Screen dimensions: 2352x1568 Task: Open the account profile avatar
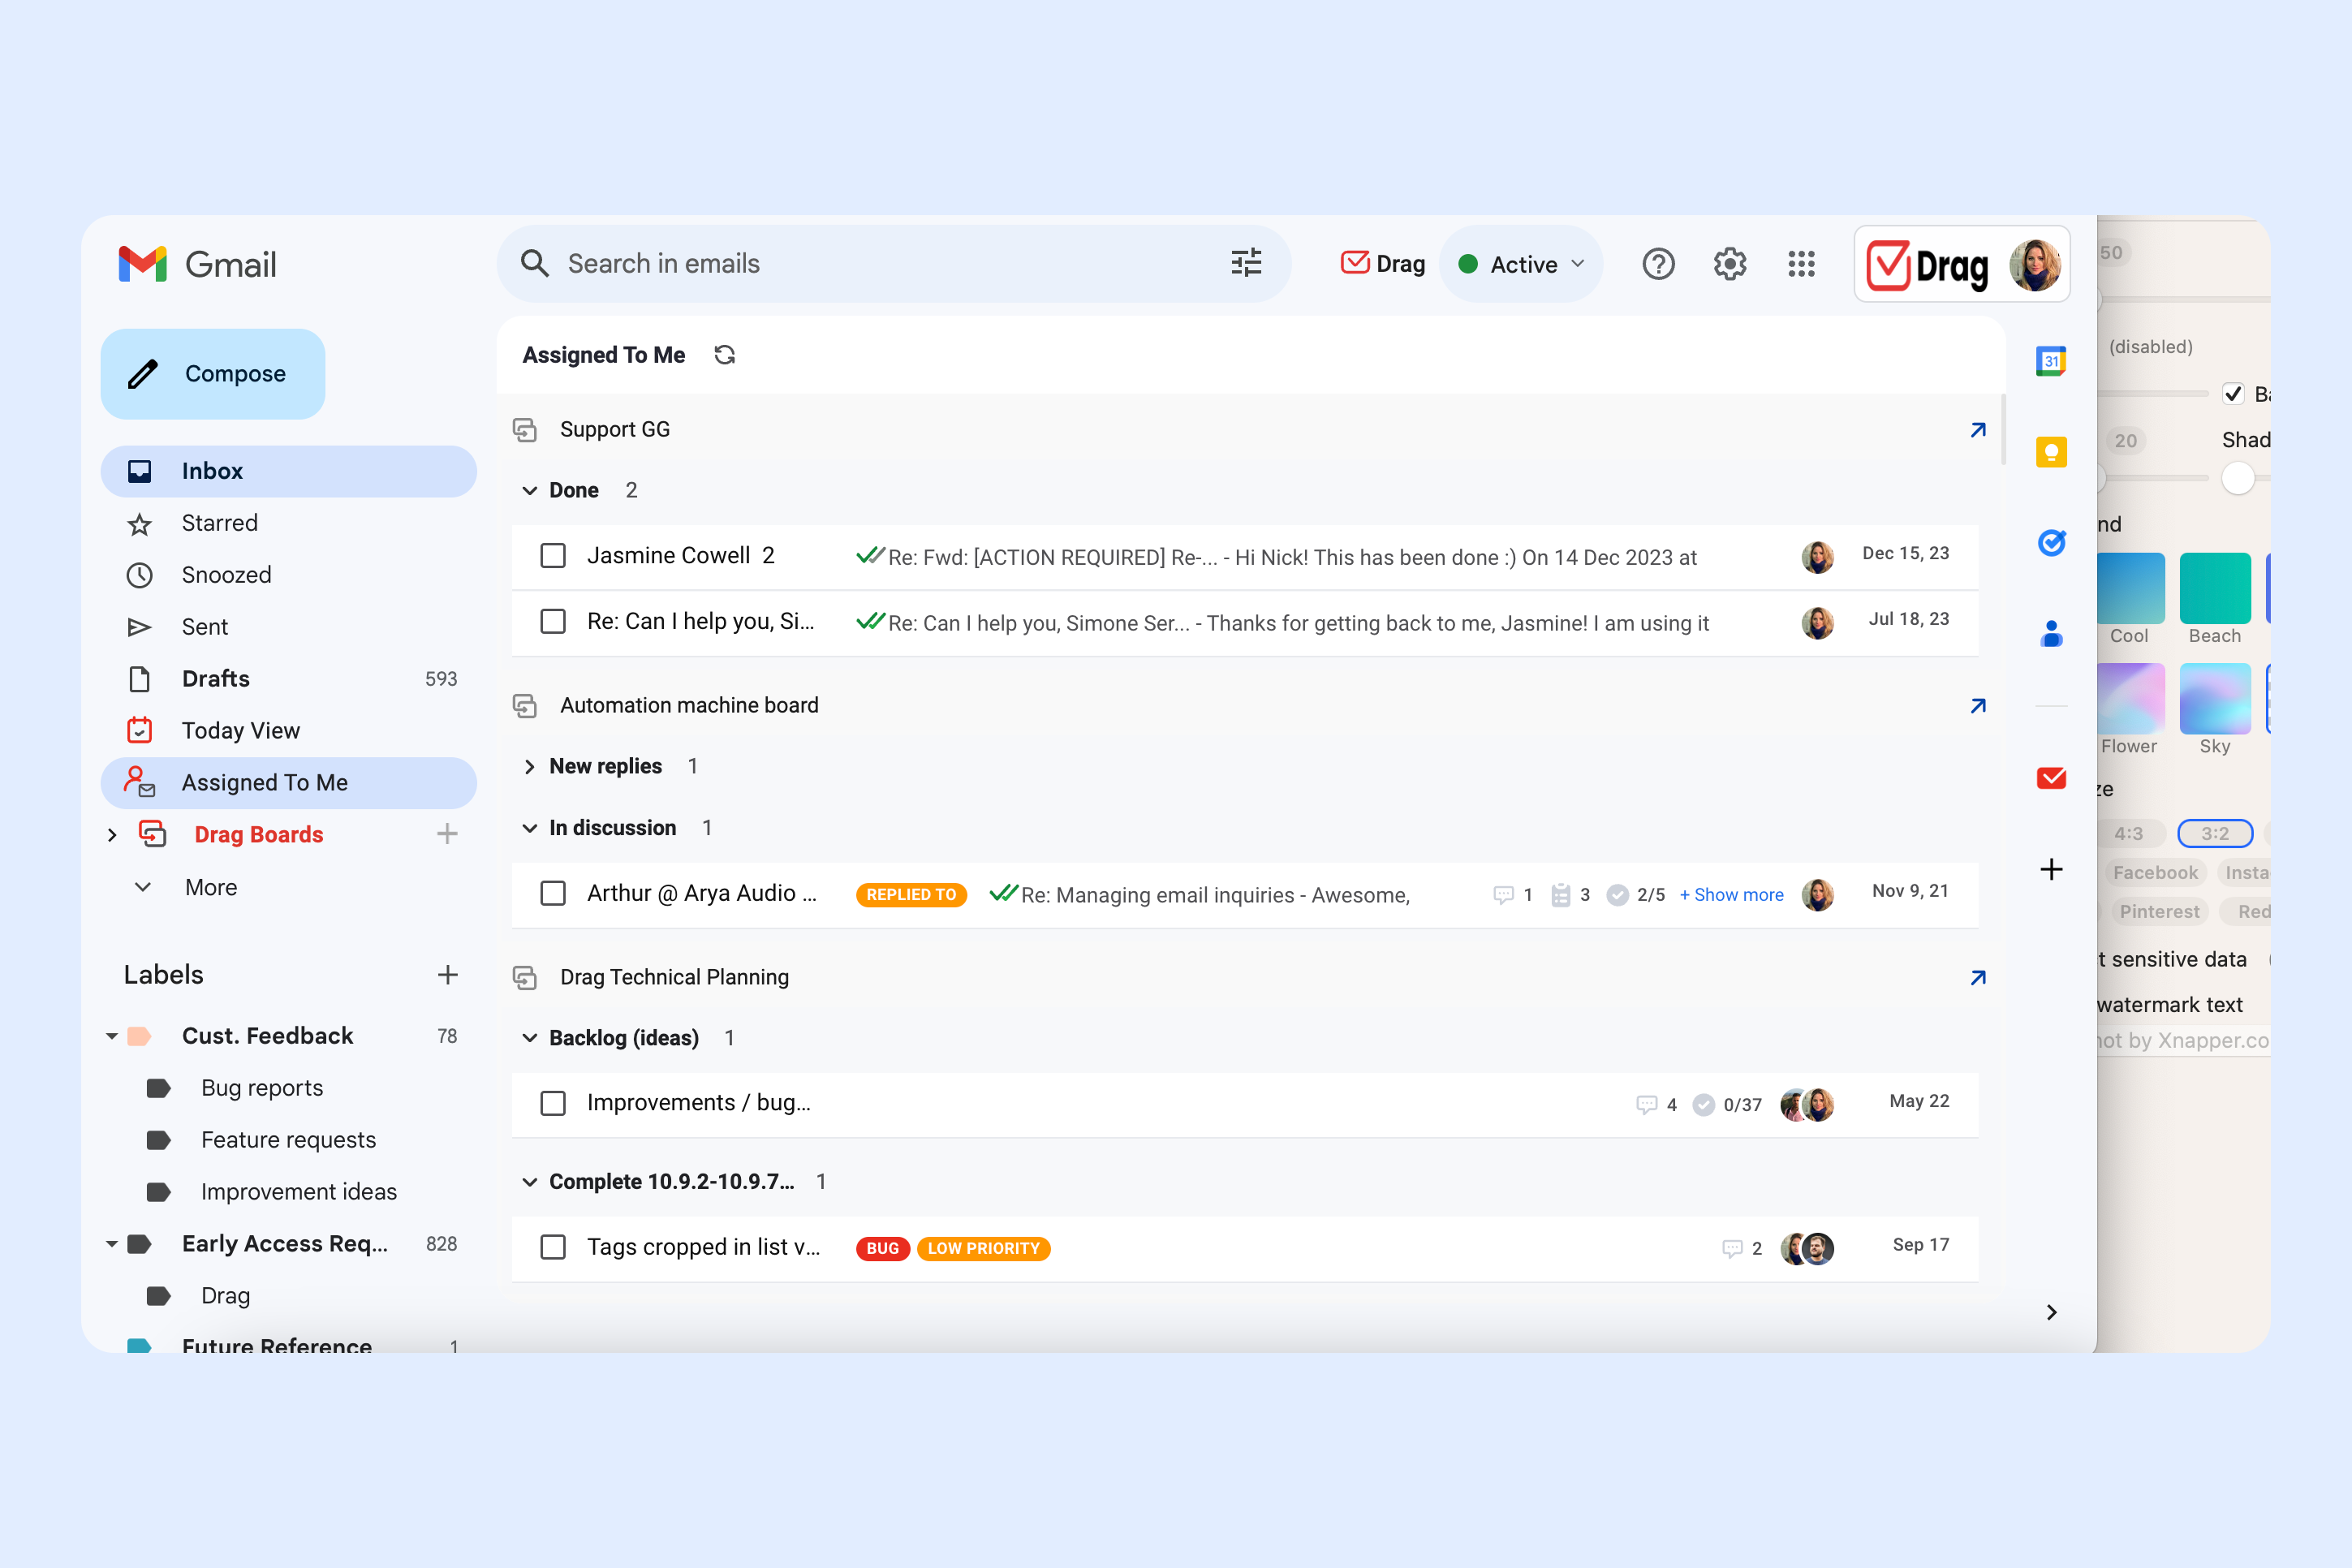[2035, 265]
